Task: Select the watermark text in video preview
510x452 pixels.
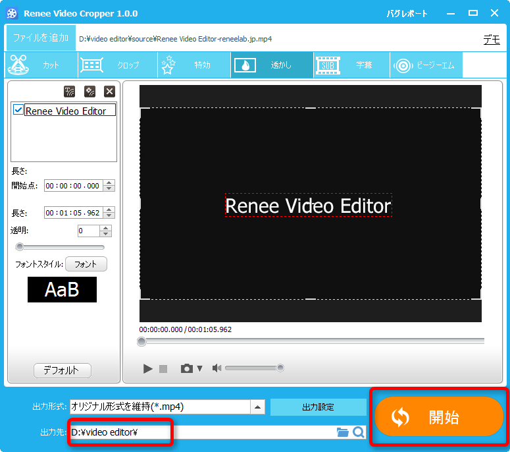Action: click(x=309, y=206)
